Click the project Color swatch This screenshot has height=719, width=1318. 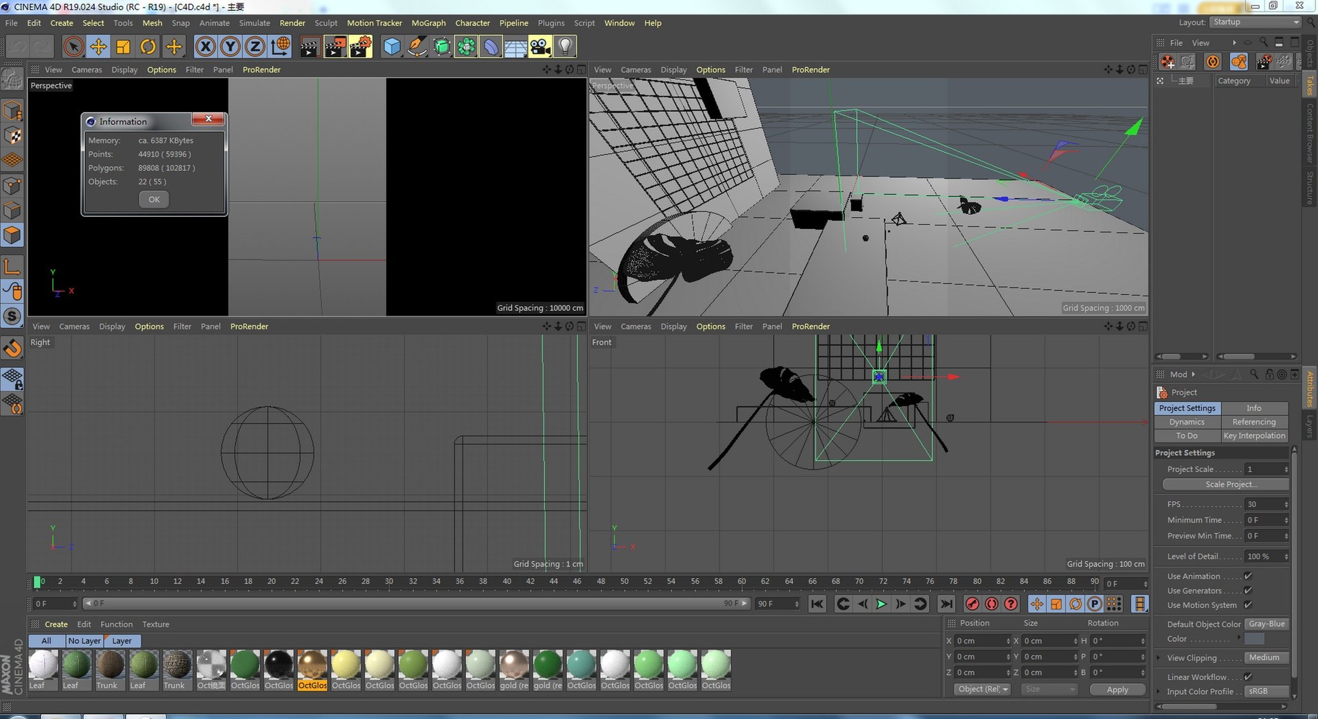1255,639
